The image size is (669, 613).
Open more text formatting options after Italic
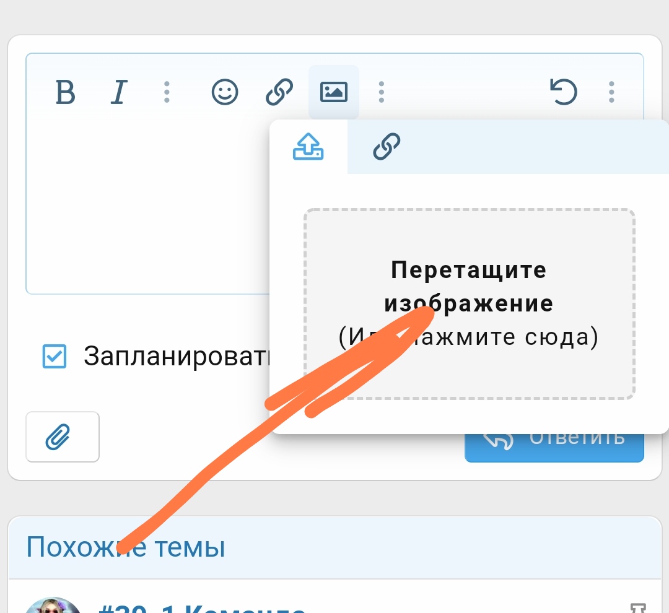coord(167,92)
